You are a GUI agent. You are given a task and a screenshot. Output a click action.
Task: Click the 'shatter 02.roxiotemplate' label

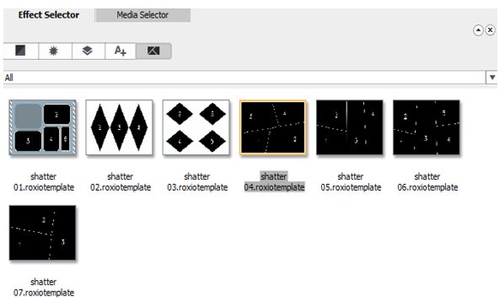click(121, 181)
